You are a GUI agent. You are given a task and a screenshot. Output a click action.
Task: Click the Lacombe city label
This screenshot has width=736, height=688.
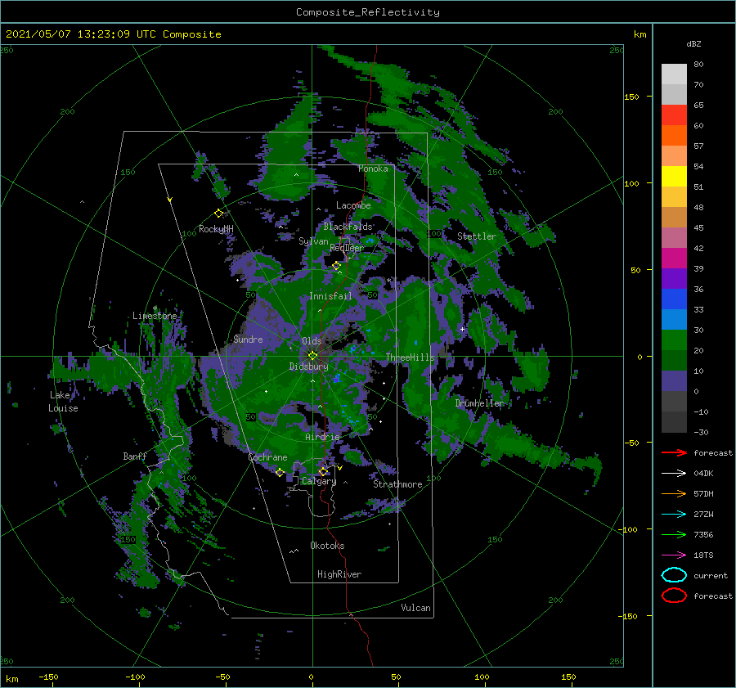tap(353, 205)
